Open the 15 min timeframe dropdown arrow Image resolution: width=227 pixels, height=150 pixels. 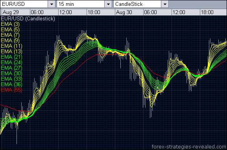pos(108,4)
